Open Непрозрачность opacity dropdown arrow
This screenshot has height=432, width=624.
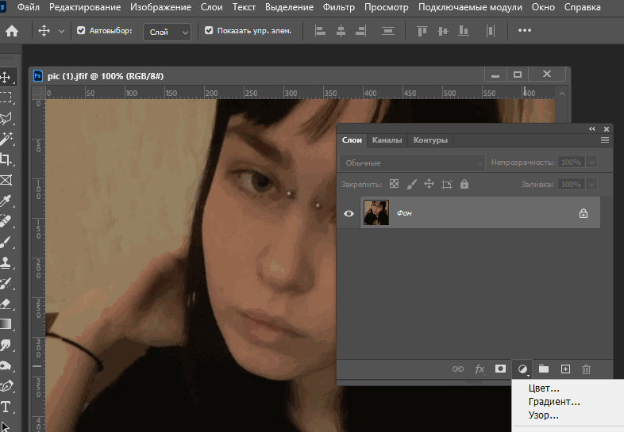(591, 162)
